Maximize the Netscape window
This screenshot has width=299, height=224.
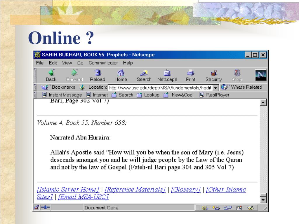pos(255,55)
